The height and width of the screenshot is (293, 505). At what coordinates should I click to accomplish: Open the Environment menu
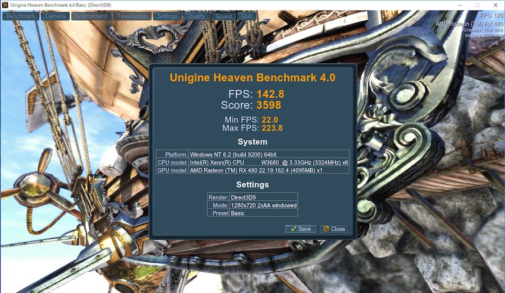[x=91, y=16]
